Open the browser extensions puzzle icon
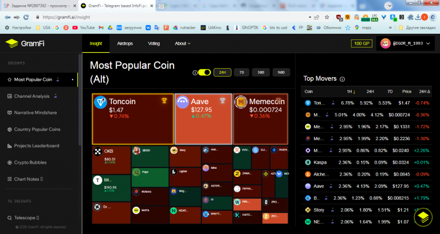440x234 pixels. 410,17
